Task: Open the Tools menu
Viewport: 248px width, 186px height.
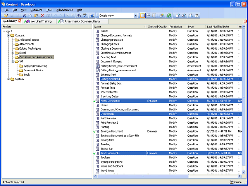Action: 49,10
